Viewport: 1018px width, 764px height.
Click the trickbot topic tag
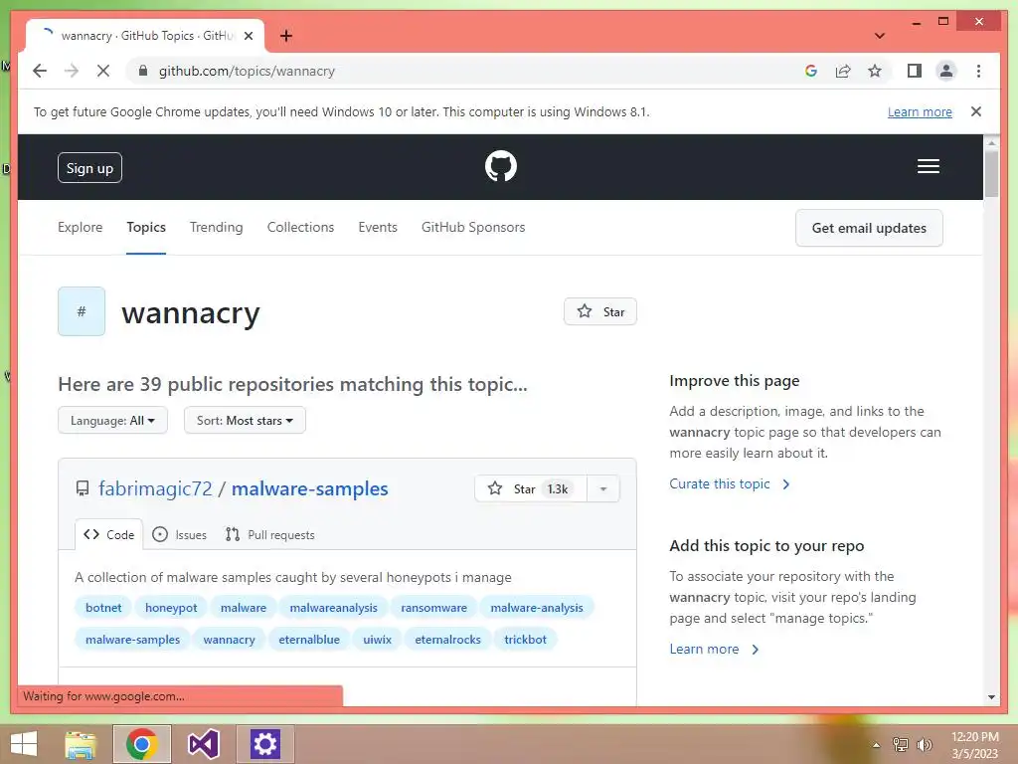point(525,640)
